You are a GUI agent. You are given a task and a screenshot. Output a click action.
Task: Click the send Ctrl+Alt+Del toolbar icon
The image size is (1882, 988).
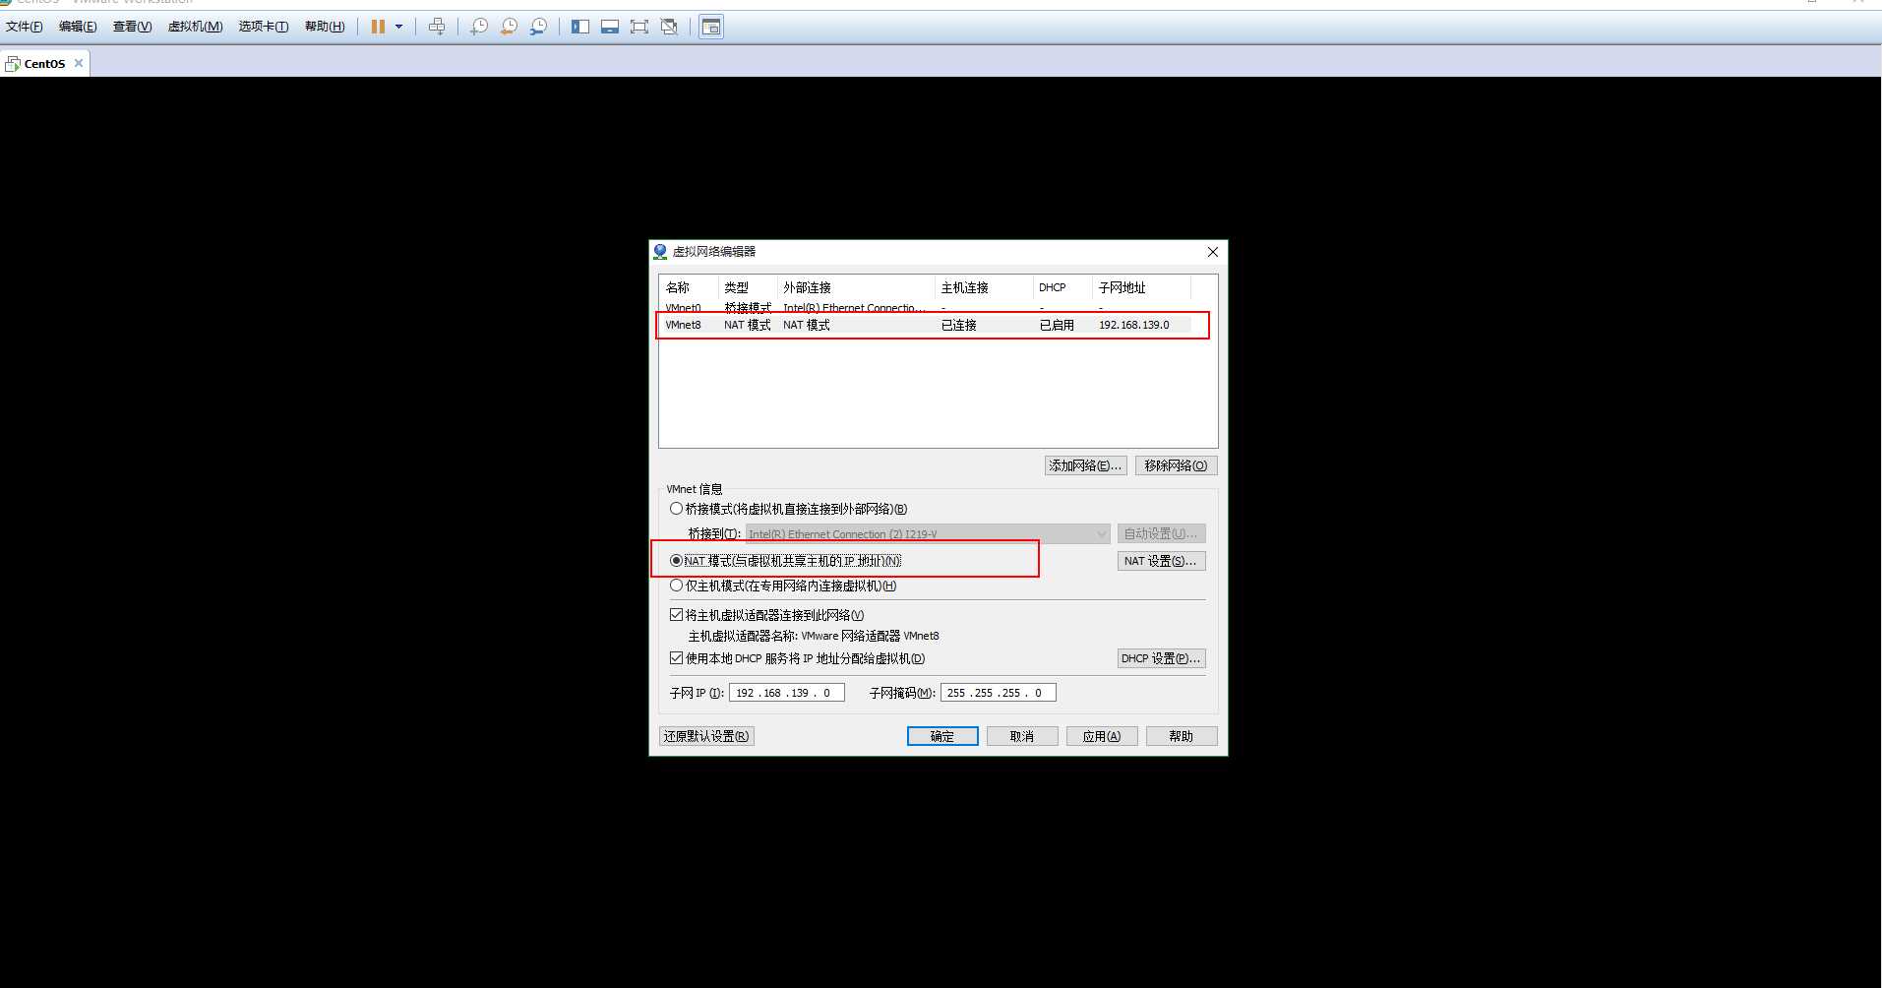pyautogui.click(x=437, y=27)
